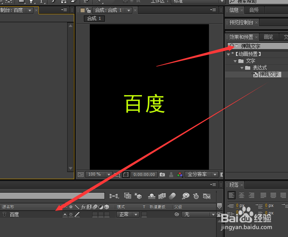288x237 pixels.
Task: Toggle quality switch for 百度 layer
Action: [77, 214]
